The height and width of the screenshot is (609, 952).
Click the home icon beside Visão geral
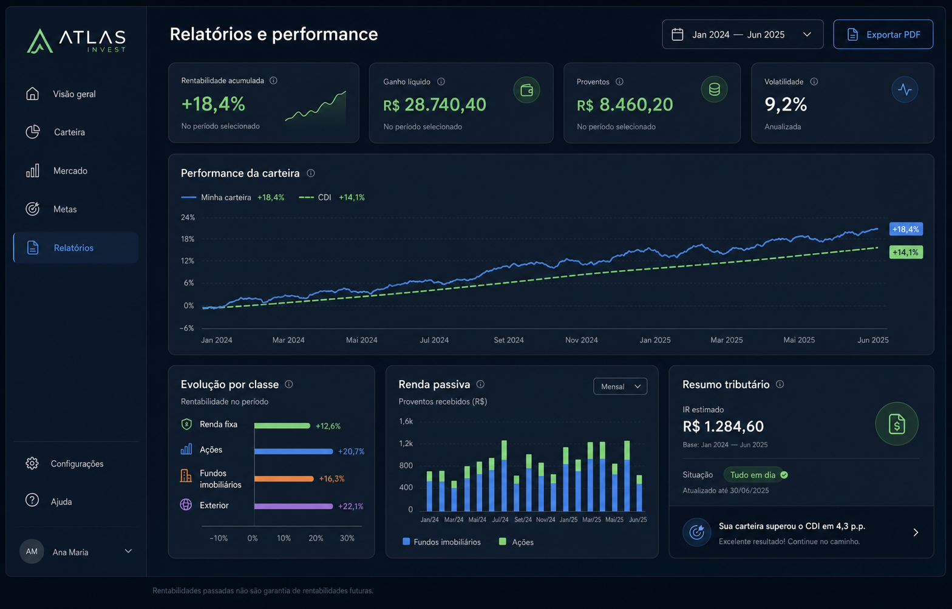click(x=33, y=94)
